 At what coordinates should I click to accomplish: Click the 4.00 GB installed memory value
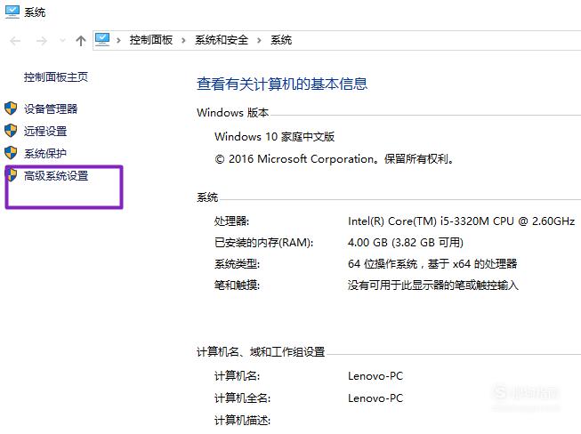point(406,243)
